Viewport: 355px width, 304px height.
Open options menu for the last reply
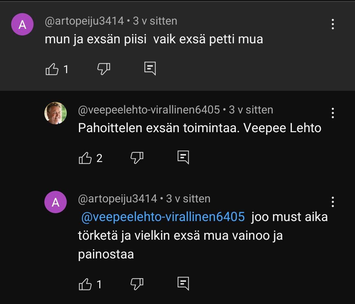click(x=333, y=202)
